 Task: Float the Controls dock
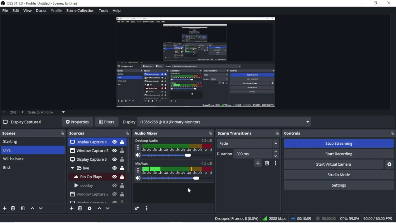point(392,133)
